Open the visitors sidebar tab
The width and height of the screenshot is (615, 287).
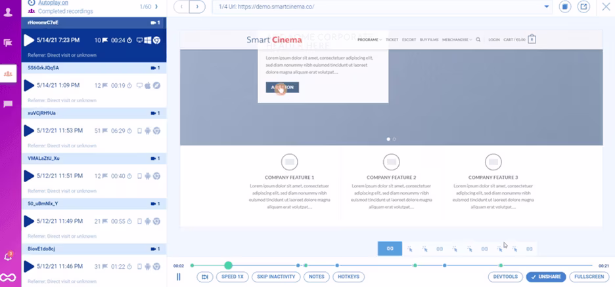[x=9, y=73]
